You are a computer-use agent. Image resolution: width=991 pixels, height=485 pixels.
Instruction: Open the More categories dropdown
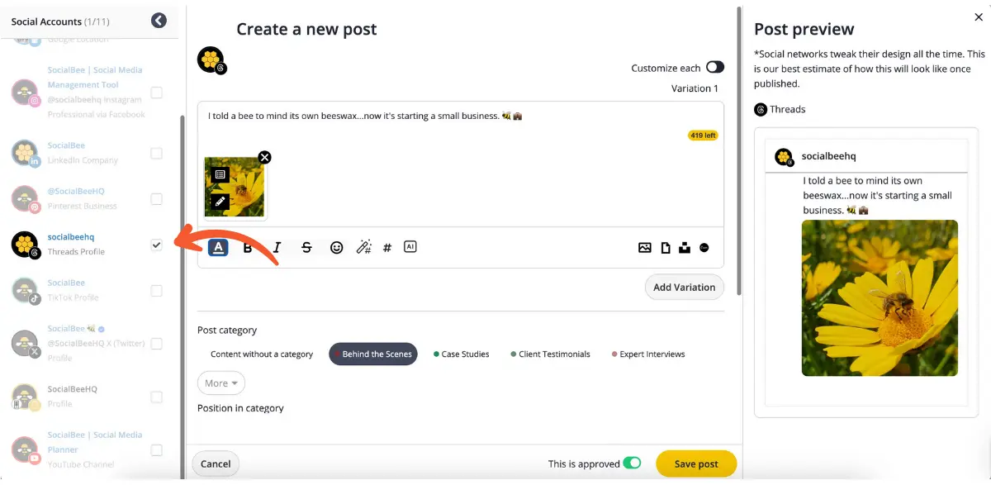tap(220, 383)
